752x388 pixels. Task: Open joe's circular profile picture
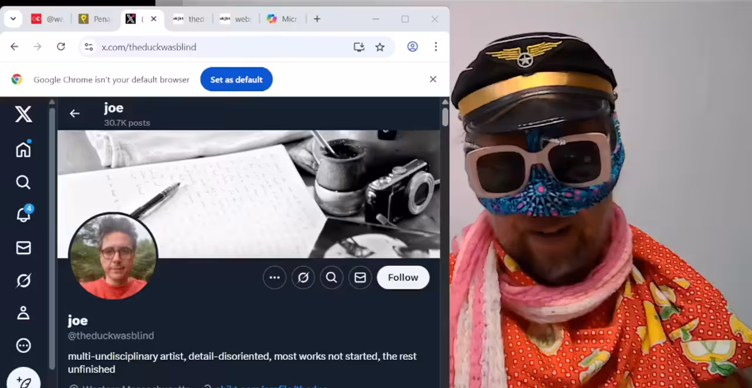113,256
